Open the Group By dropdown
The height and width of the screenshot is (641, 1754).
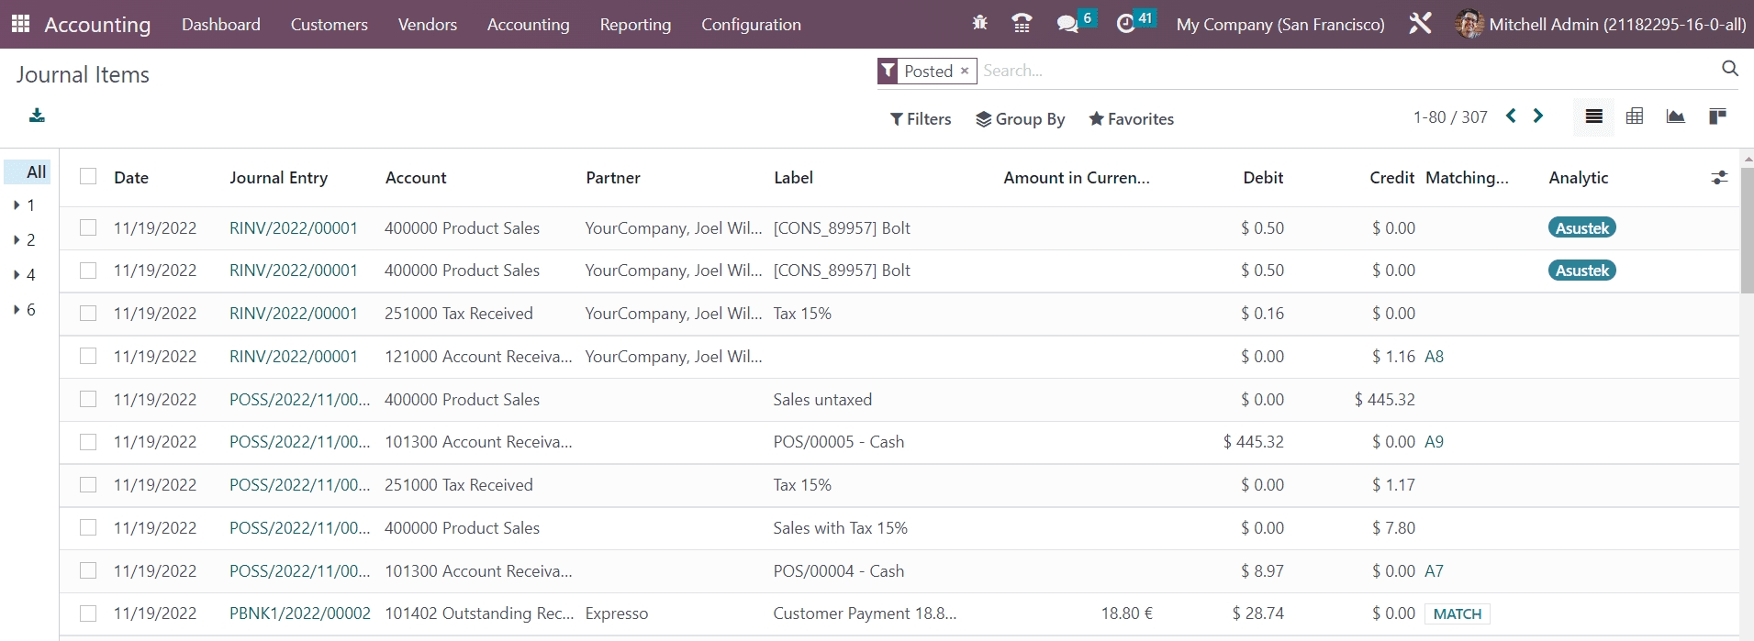pos(1020,119)
